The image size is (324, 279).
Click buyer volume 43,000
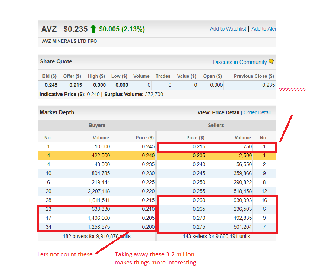tap(102, 164)
